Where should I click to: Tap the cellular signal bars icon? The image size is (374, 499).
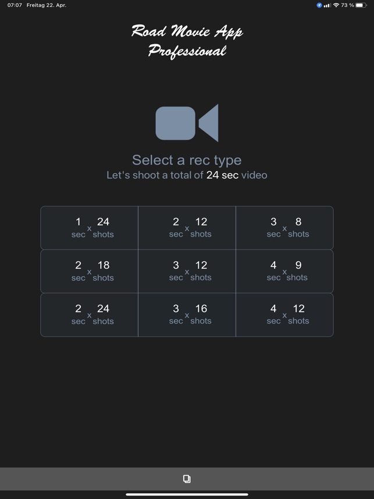327,5
